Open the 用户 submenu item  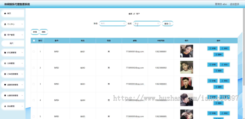tap(13, 44)
